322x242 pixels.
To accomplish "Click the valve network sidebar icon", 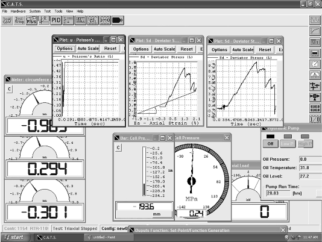I will pos(315,86).
